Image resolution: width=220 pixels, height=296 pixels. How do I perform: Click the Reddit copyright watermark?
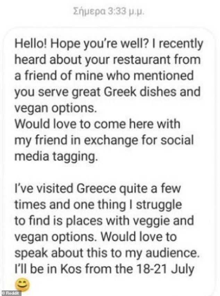(x=10, y=293)
